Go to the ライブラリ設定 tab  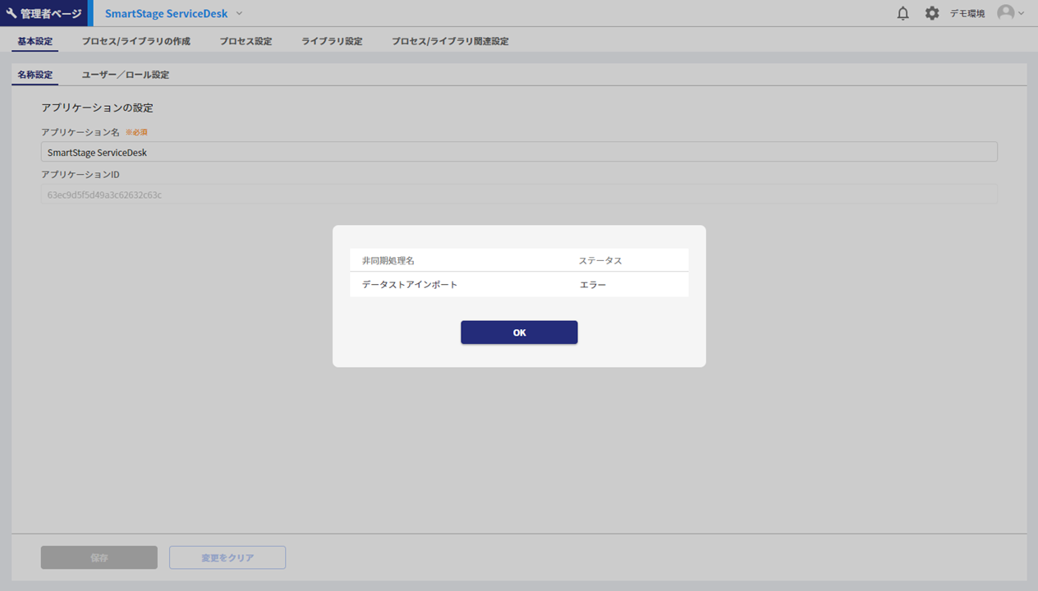[x=332, y=41]
